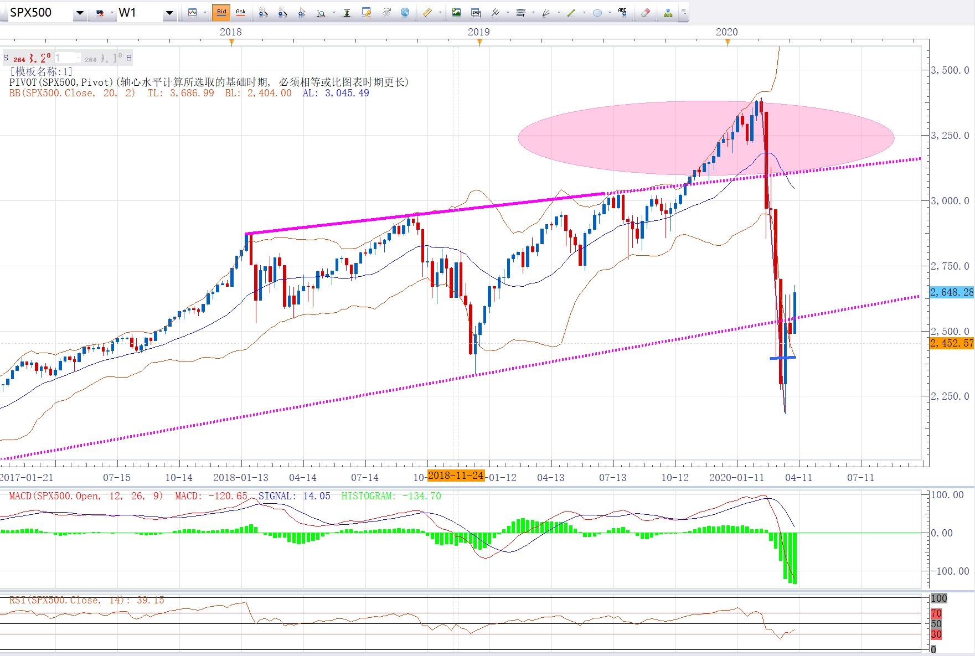Click the highlighted 2018-11-24 date label
Screen dimensions: 975x656
[456, 476]
